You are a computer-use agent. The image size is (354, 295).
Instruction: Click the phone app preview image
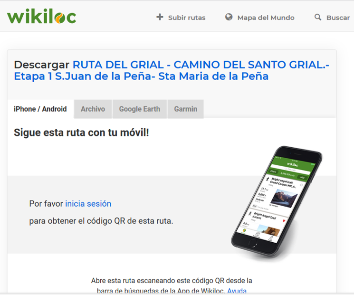(277, 201)
